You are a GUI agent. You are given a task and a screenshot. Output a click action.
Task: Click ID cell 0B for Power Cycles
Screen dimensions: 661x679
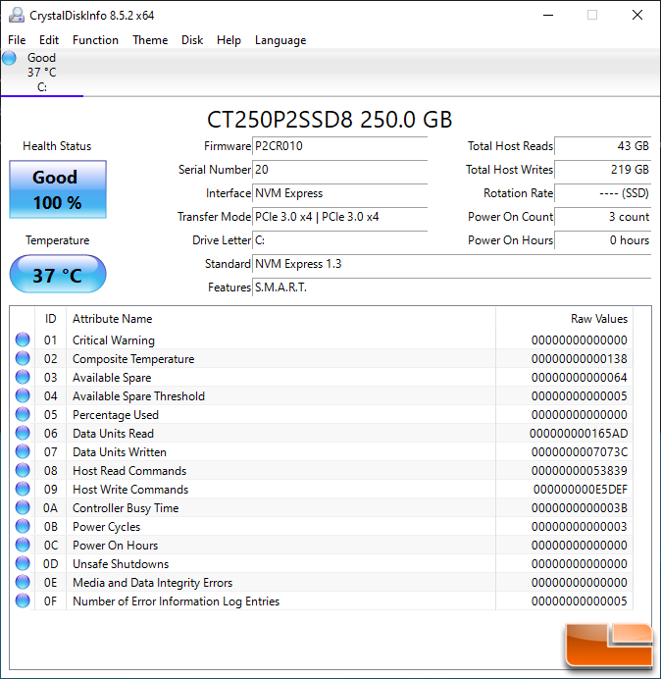pos(51,527)
